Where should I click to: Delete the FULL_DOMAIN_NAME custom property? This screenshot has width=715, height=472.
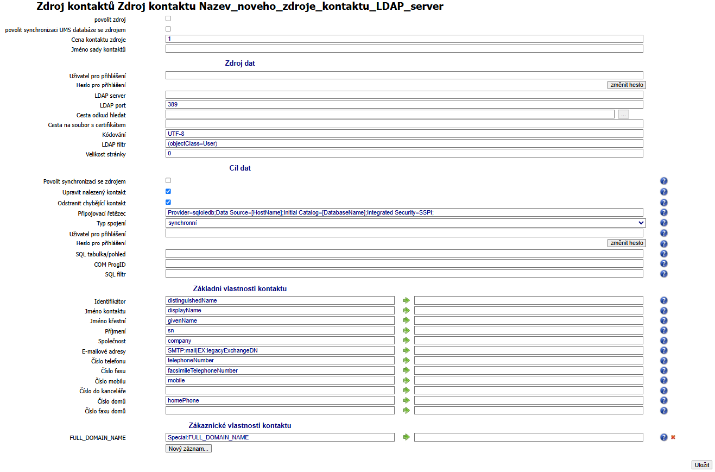point(673,436)
